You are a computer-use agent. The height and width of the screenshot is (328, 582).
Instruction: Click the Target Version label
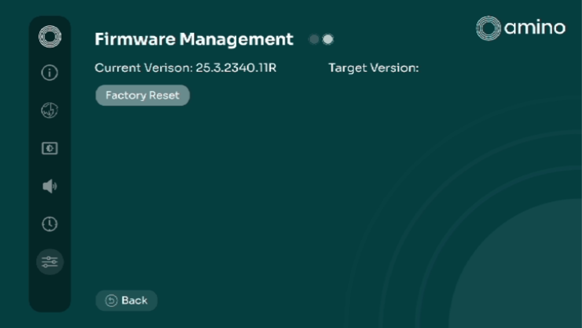click(373, 68)
